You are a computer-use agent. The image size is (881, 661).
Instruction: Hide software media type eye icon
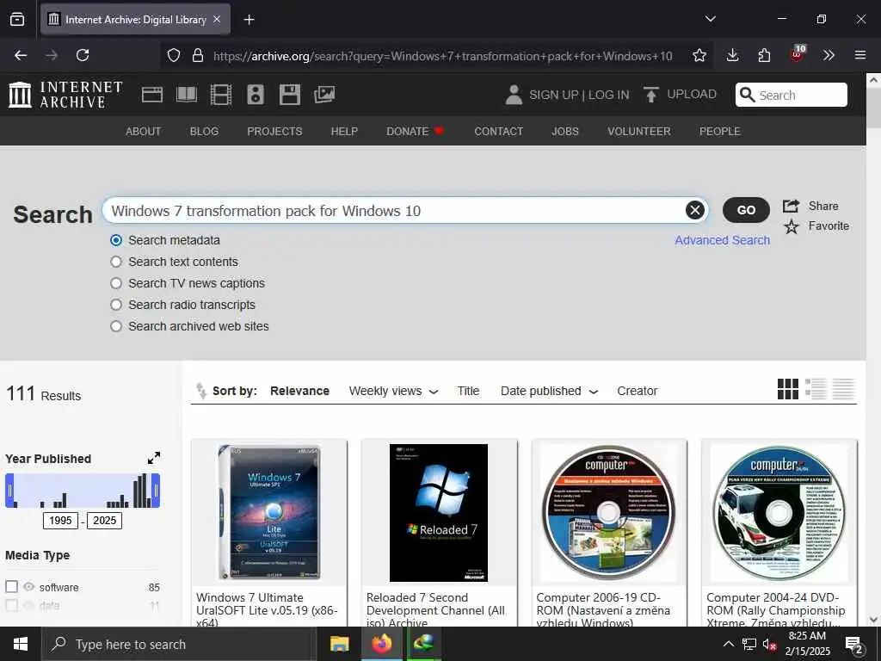tap(28, 587)
